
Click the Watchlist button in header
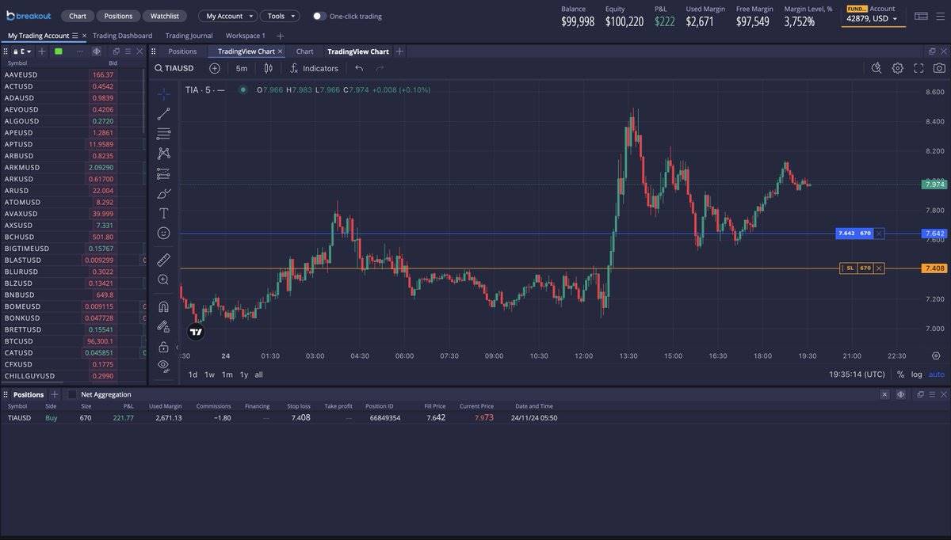pos(165,16)
